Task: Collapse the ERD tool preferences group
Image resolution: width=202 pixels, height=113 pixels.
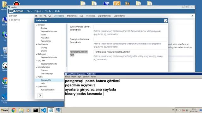Action: coord(36,61)
